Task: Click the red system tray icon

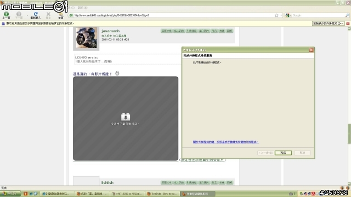Action: point(313,194)
